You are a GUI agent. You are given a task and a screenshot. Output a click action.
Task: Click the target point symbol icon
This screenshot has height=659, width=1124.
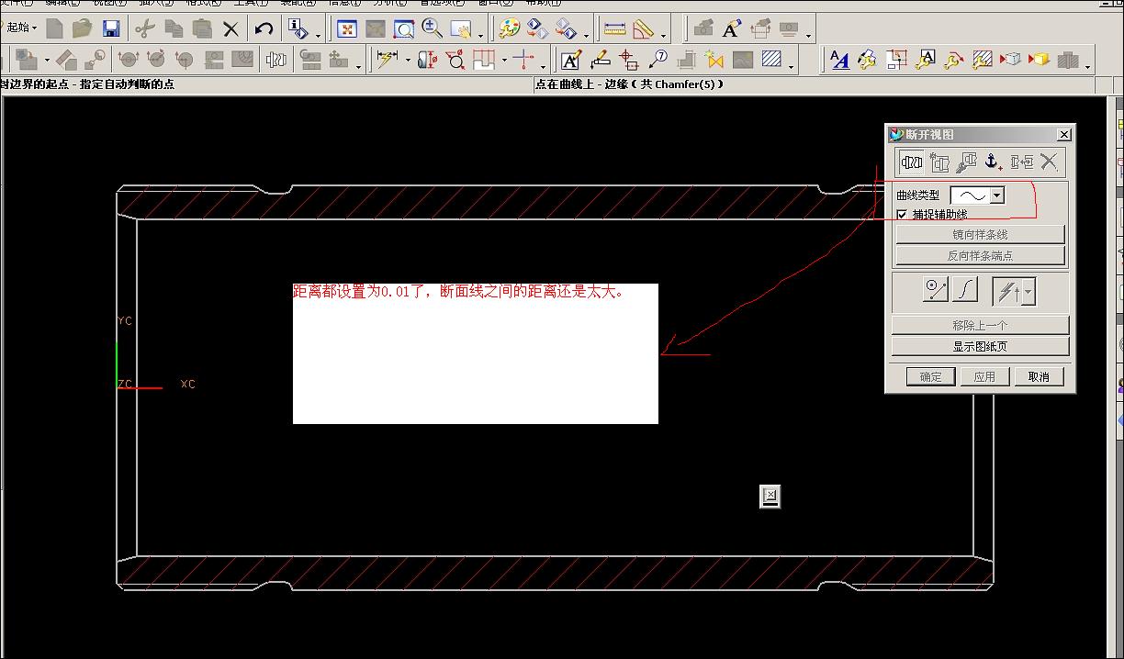point(629,60)
